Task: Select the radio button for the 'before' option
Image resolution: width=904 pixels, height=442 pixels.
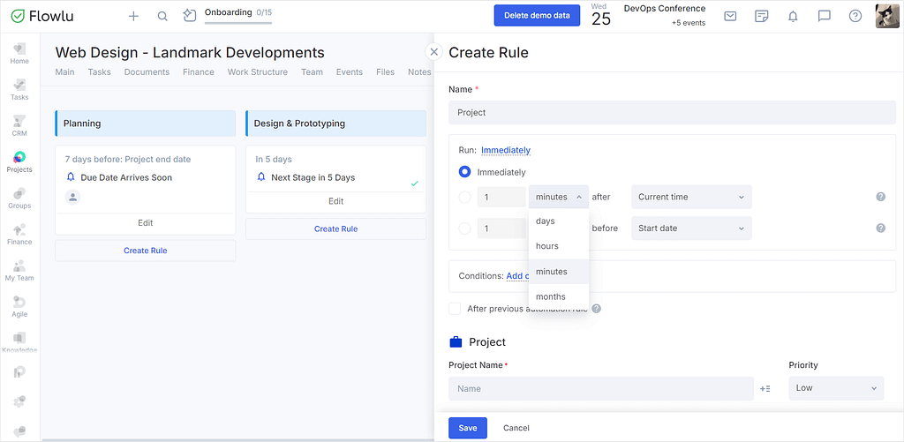Action: pyautogui.click(x=464, y=228)
